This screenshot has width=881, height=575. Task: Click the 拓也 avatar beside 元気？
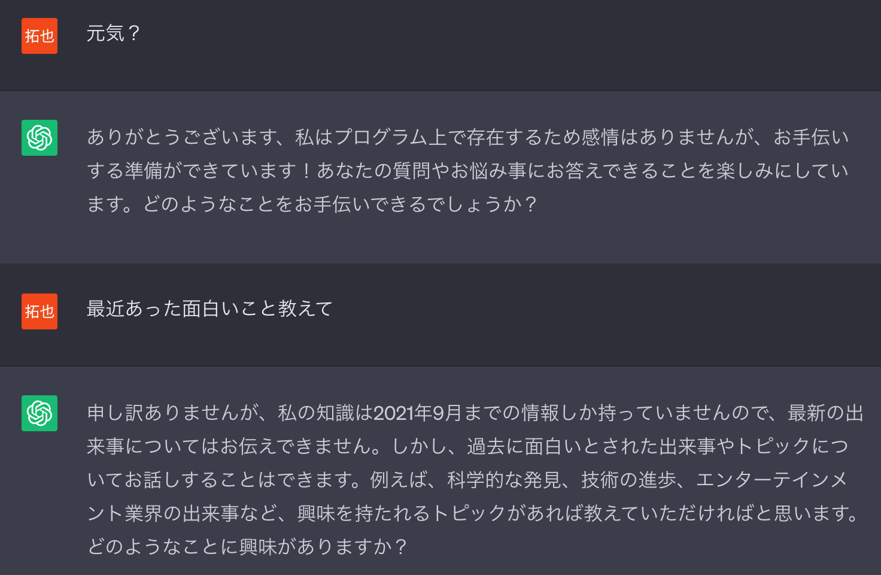[40, 36]
